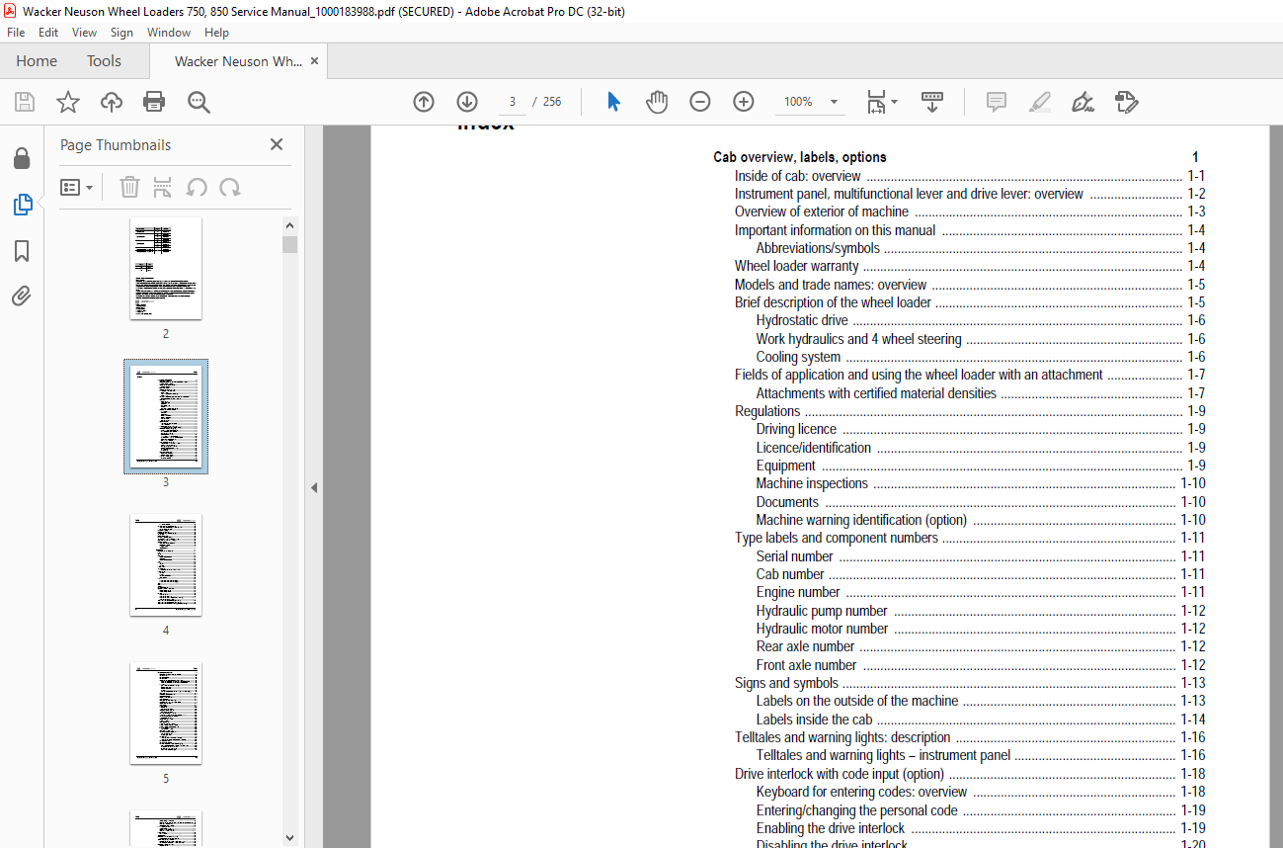Select the page 5 thumbnail
The width and height of the screenshot is (1283, 848).
coord(166,714)
